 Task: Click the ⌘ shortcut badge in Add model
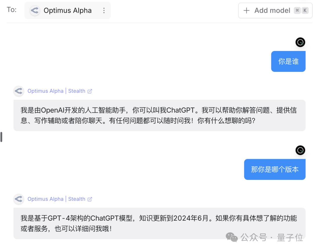(297, 10)
